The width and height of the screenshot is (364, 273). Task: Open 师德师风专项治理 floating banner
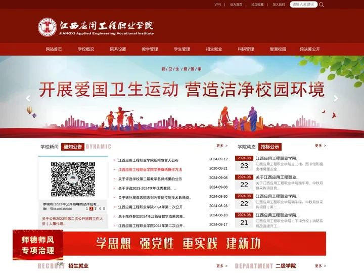pyautogui.click(x=38, y=245)
